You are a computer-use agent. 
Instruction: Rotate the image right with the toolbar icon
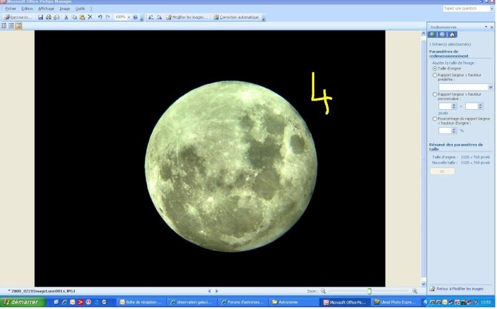click(159, 17)
